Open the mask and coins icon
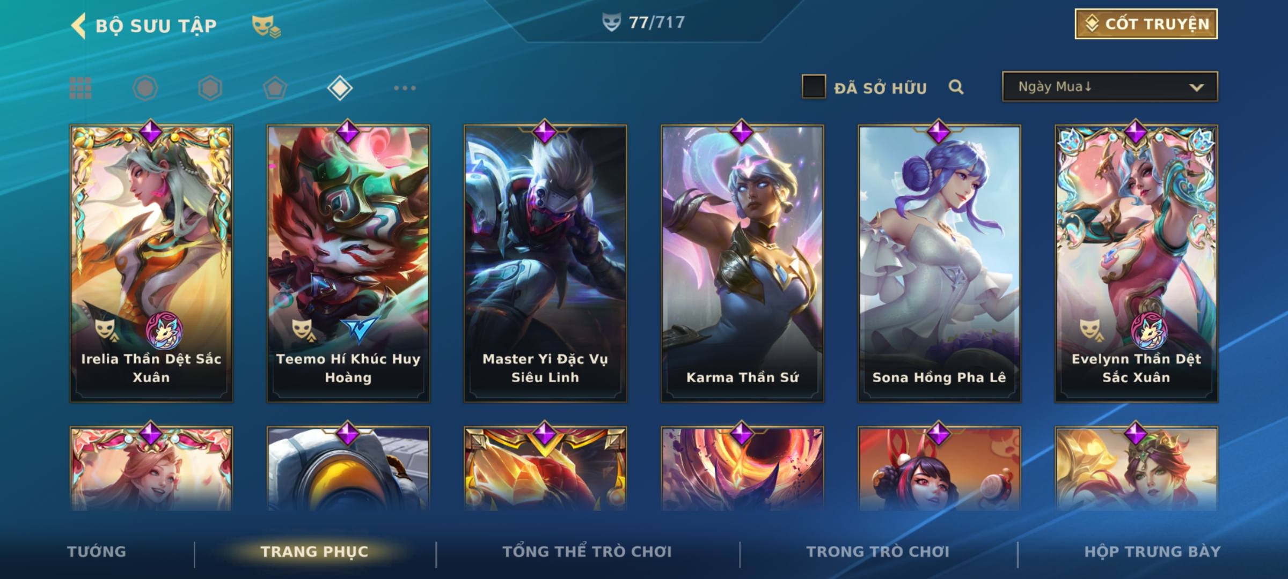 click(266, 26)
